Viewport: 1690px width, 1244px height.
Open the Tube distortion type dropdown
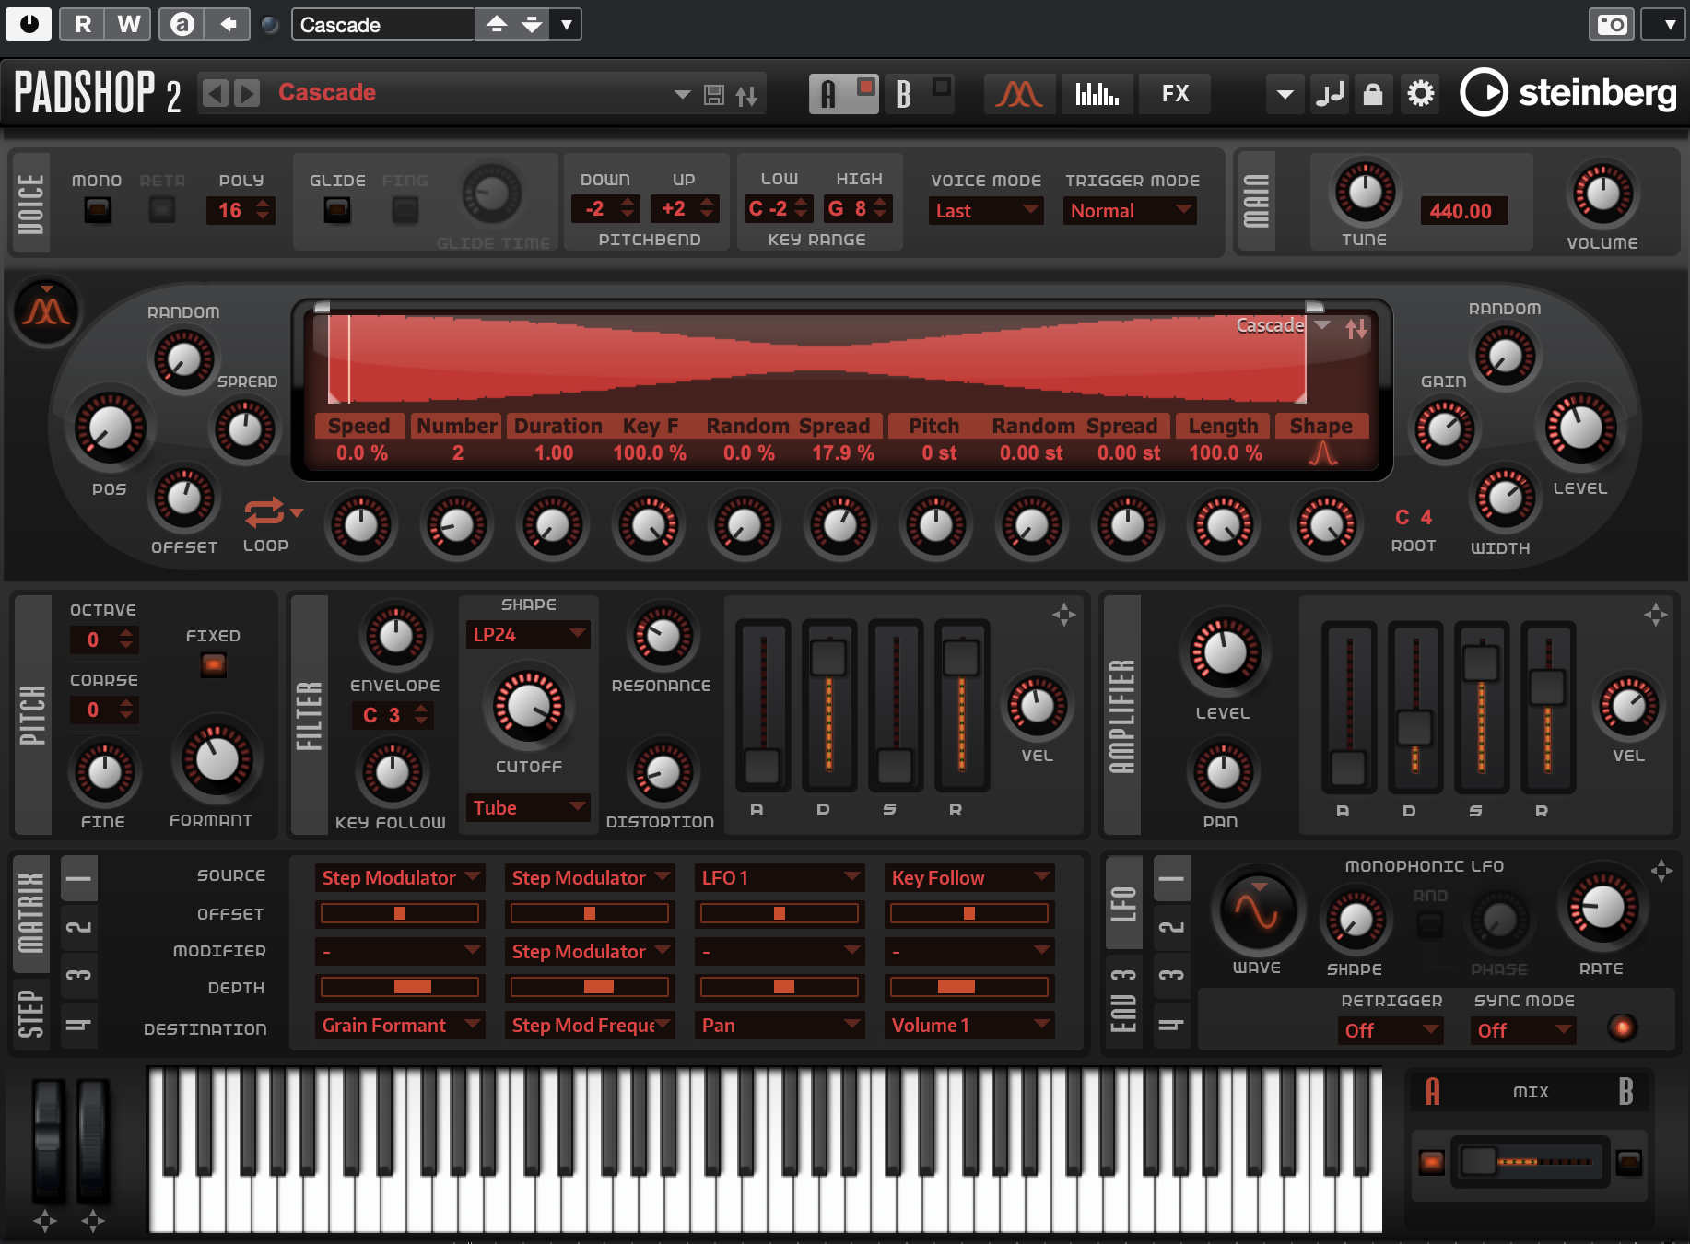click(x=529, y=808)
